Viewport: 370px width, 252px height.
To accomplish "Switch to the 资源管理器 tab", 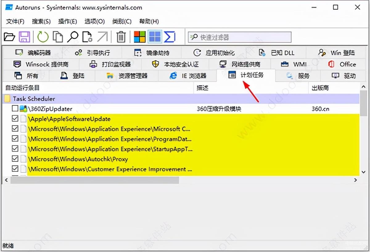I will point(127,76).
